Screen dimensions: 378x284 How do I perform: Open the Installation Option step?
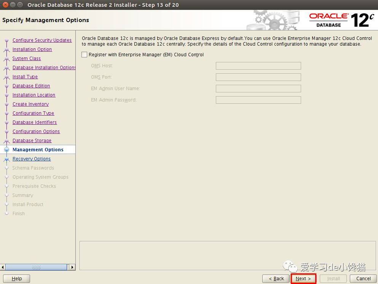click(32, 49)
